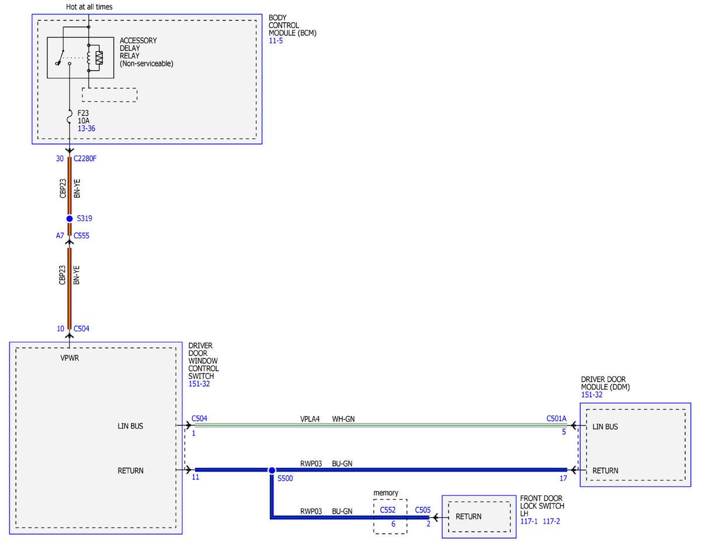This screenshot has height=541, width=701.
Task: Follow the 117-1 page reference link
Action: coord(530,521)
